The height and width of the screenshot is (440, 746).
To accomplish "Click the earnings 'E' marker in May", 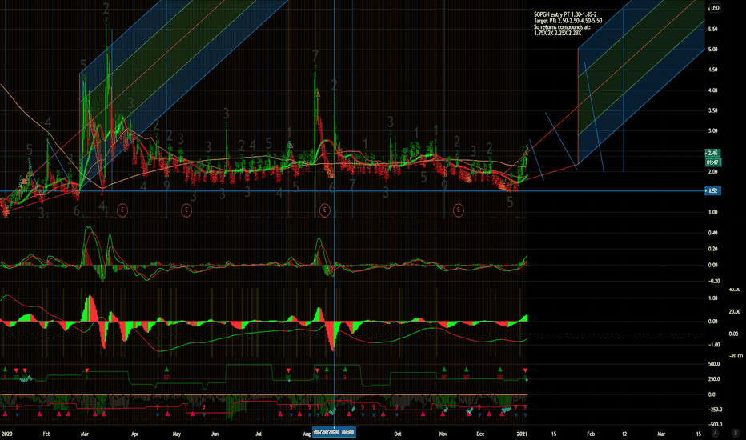I will click(x=186, y=210).
